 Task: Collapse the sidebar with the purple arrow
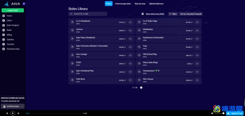[x=24, y=4]
